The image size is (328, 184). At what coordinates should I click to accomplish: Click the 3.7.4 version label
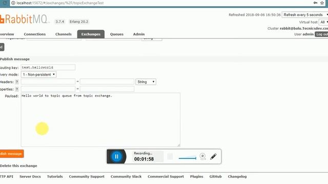click(x=59, y=21)
